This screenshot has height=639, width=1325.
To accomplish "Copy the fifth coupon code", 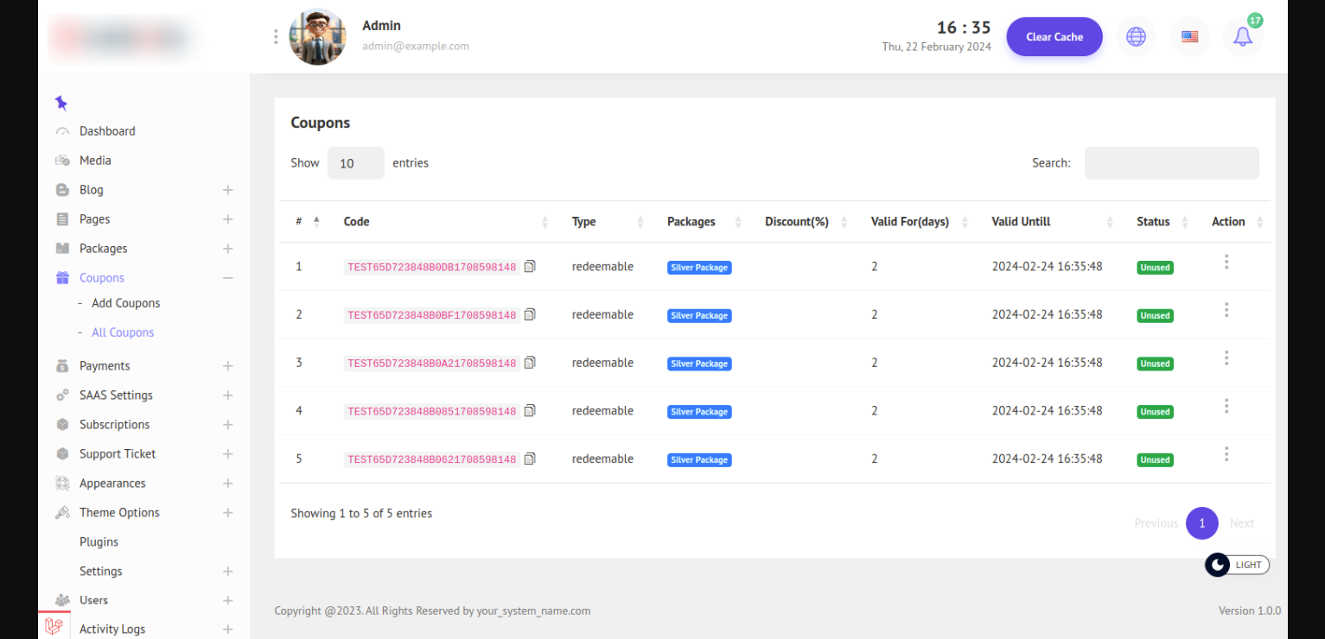I will (530, 459).
